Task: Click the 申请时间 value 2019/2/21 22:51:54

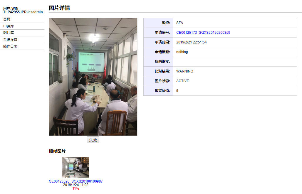Action: coord(192,42)
